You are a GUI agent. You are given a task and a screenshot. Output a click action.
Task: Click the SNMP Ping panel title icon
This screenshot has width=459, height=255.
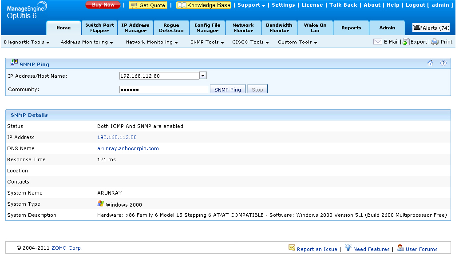point(14,63)
